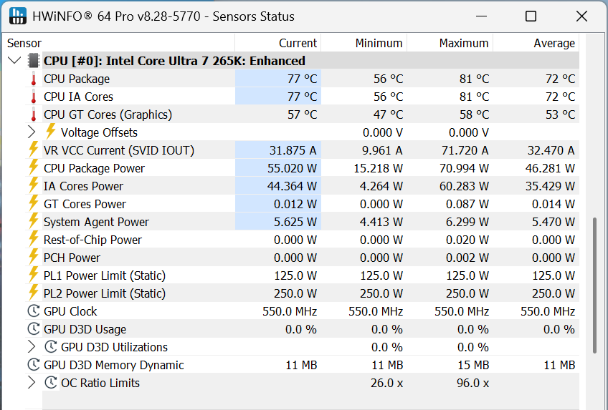608x410 pixels.
Task: Click the vertical scrollbar thumb
Action: pyautogui.click(x=594, y=285)
